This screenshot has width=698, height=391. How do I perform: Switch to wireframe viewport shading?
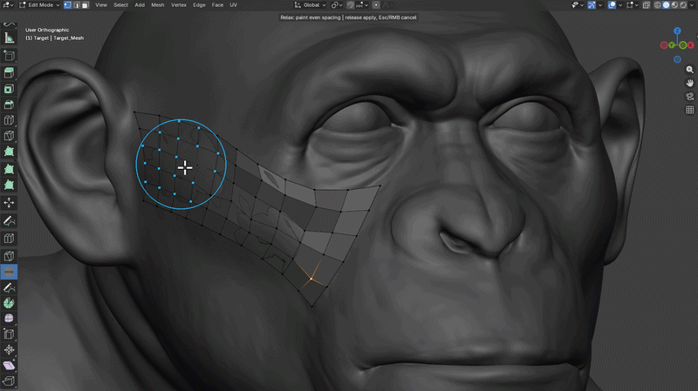[x=658, y=5]
